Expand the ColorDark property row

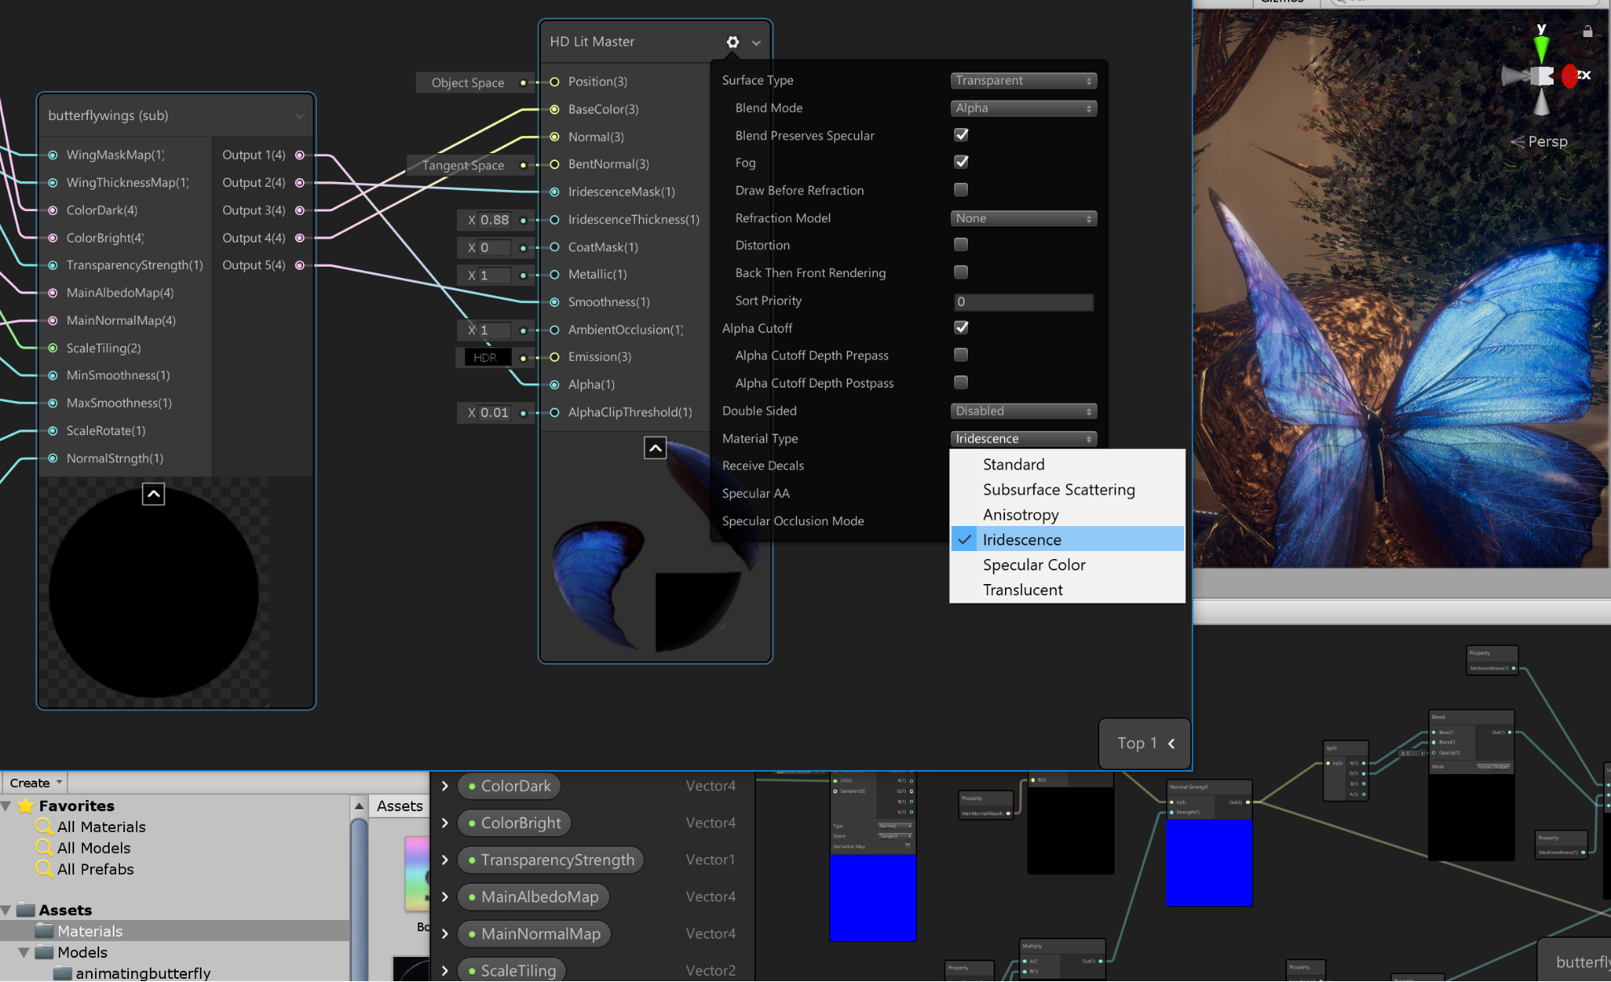445,785
